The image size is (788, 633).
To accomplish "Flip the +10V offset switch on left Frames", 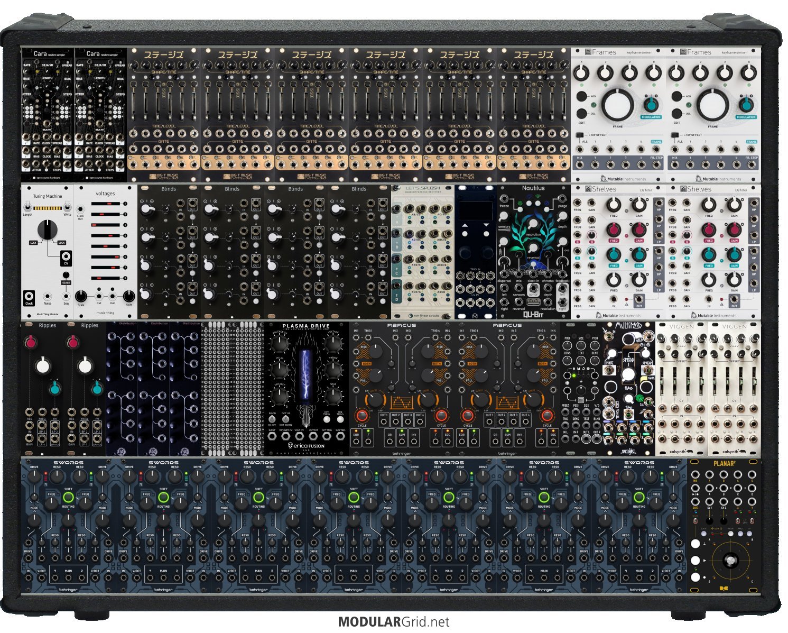I will point(581,135).
